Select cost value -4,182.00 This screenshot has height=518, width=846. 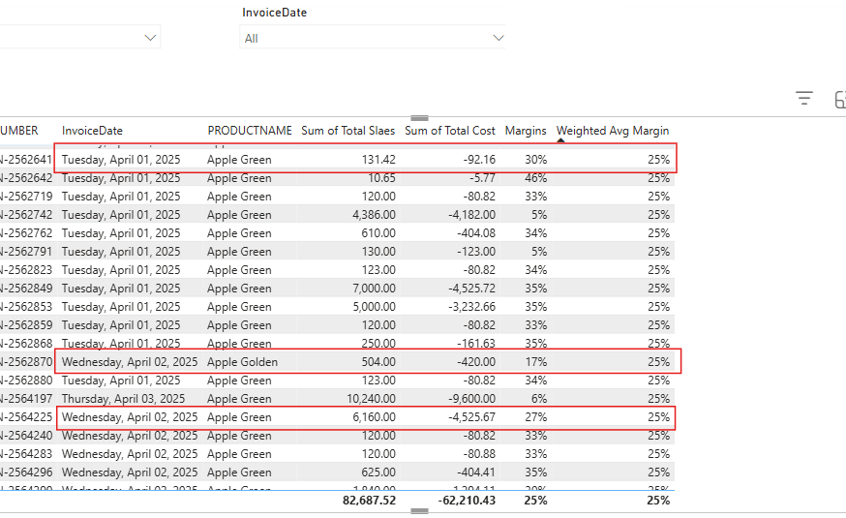[x=471, y=215]
